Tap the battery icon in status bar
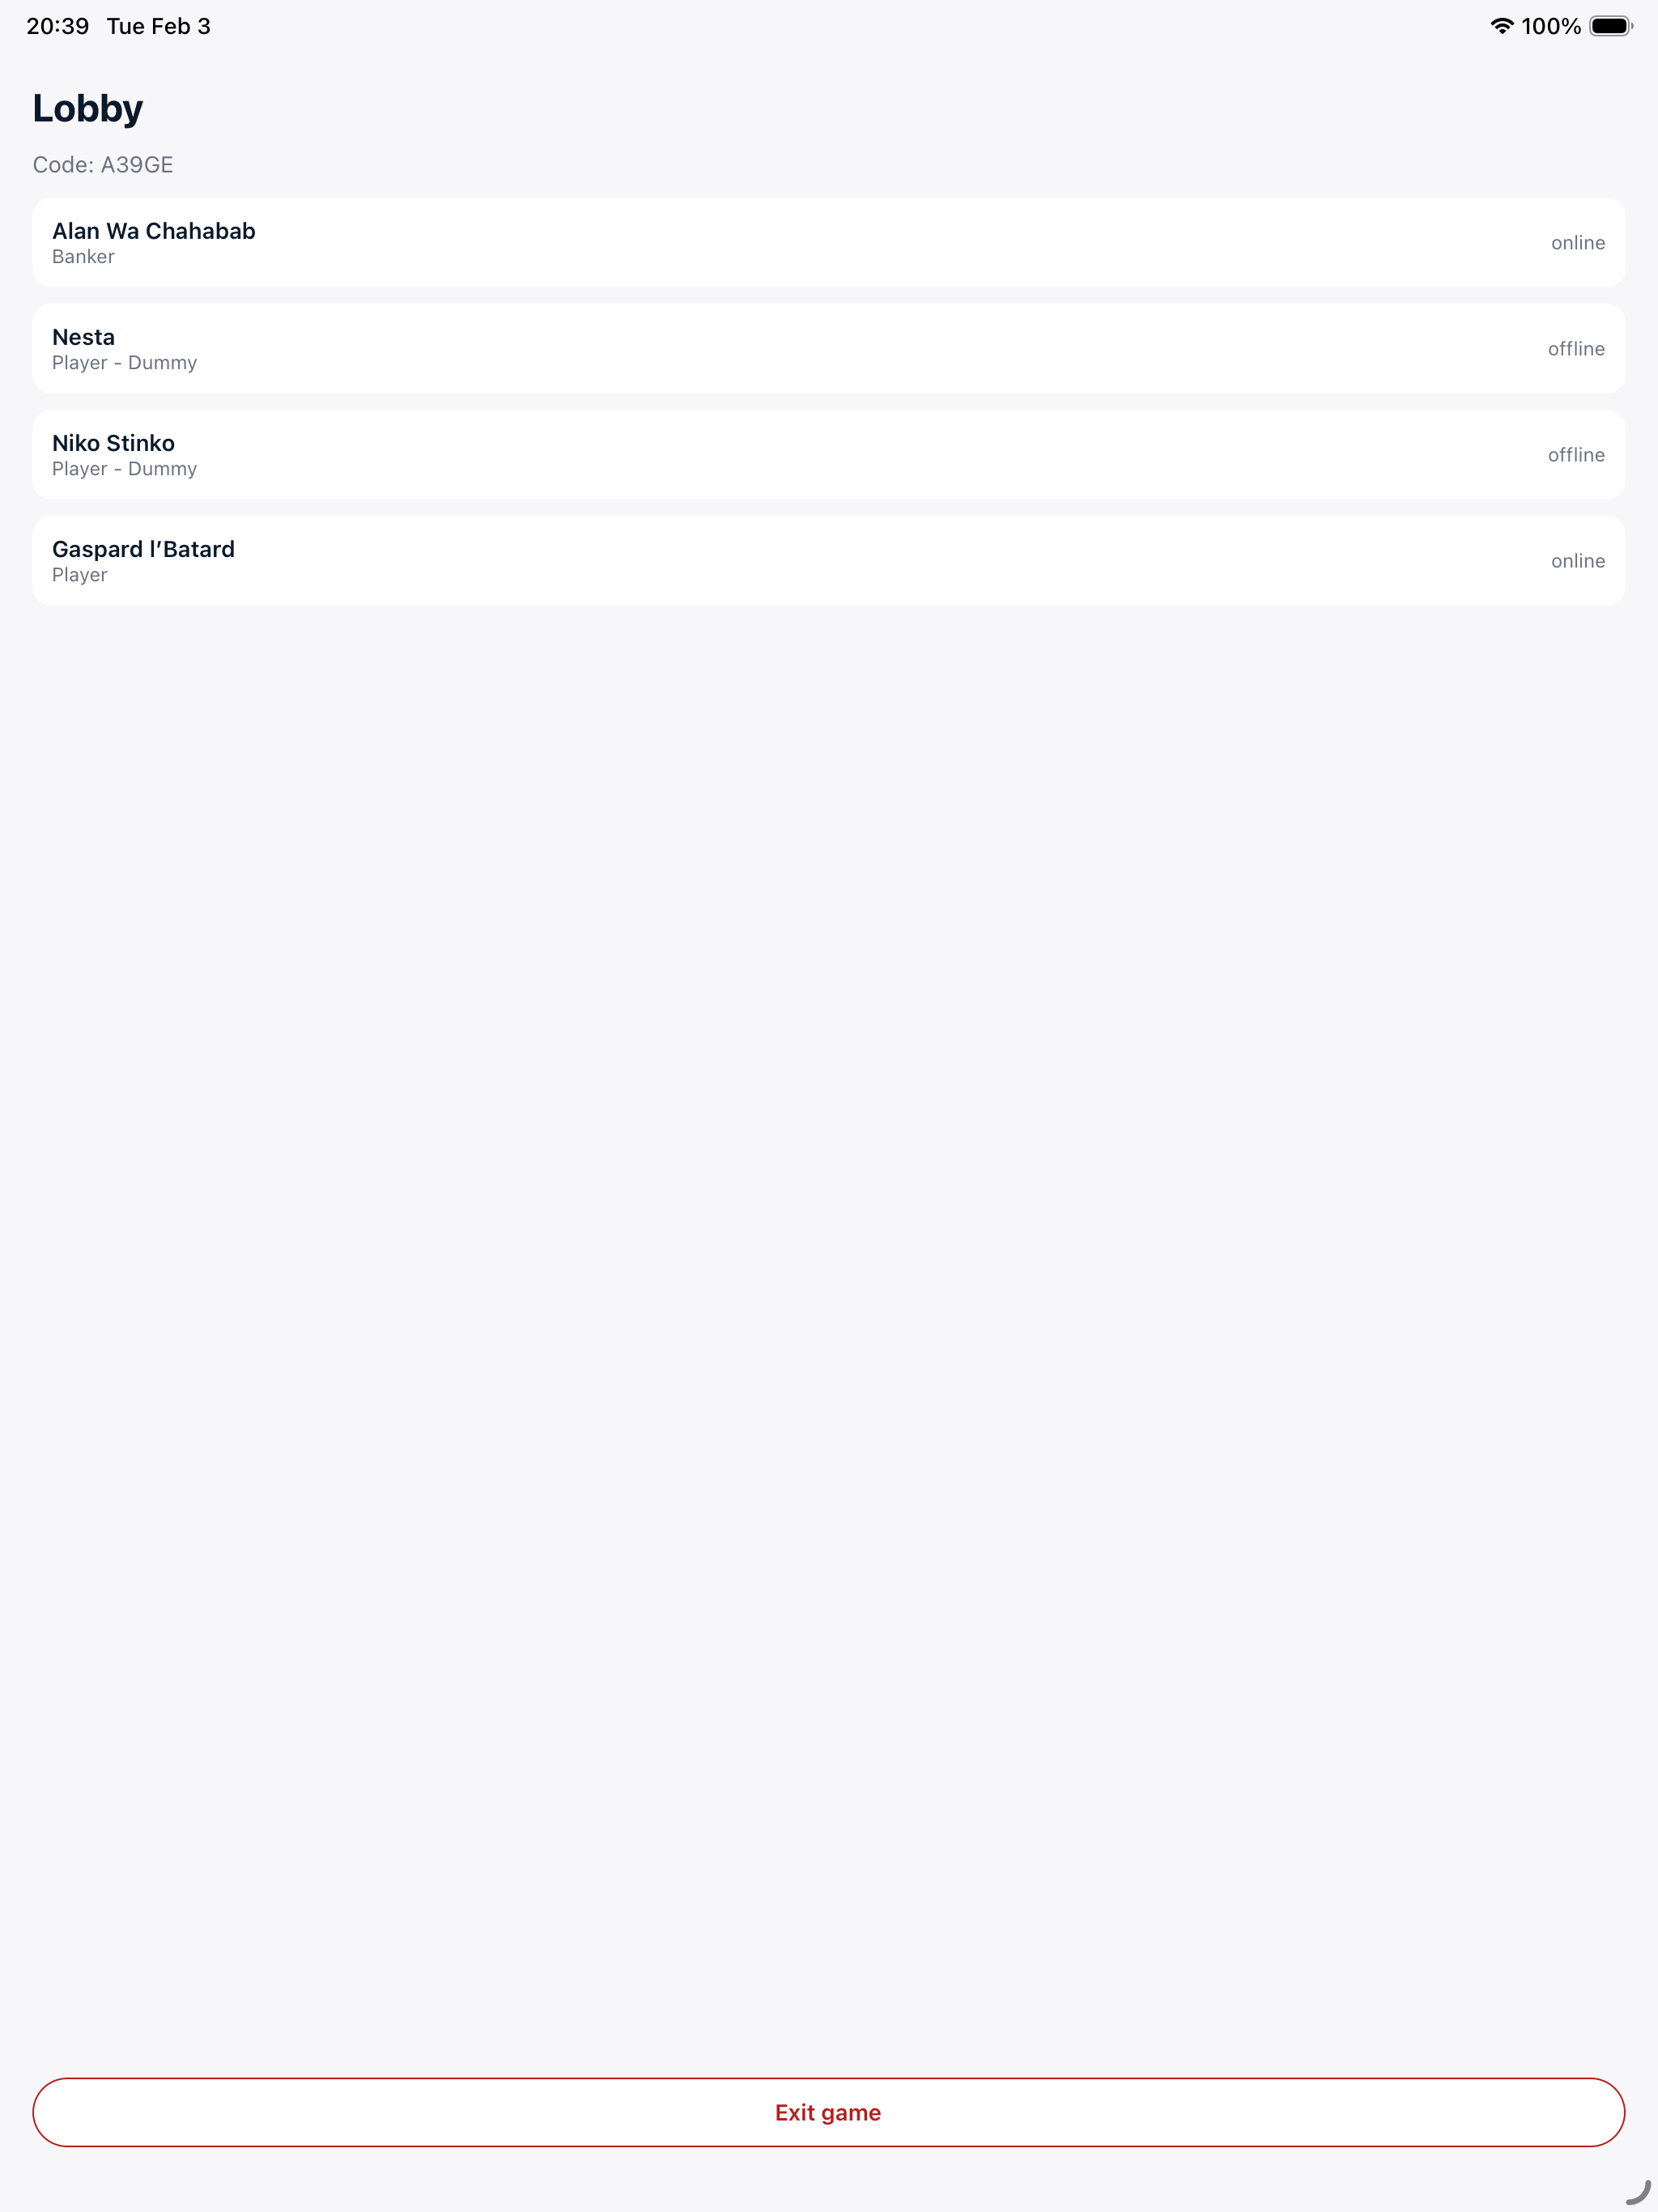Viewport: 1658px width, 2212px height. click(x=1610, y=26)
